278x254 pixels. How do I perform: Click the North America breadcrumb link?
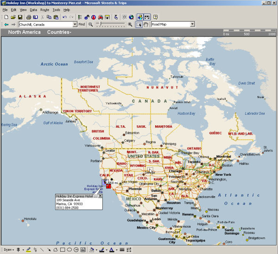point(25,32)
